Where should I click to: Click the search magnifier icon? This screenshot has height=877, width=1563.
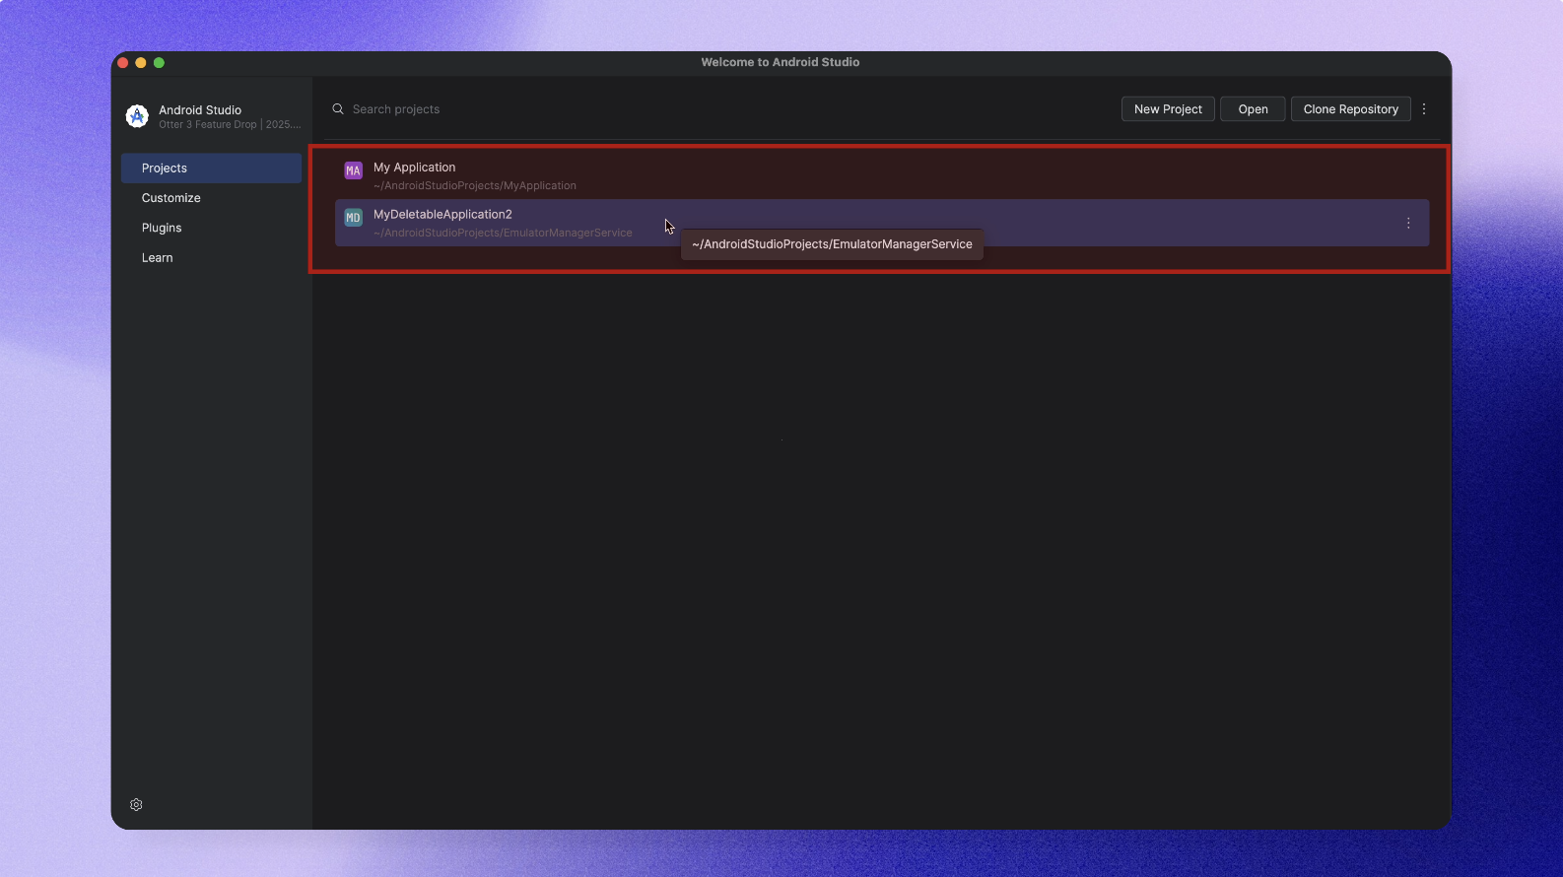click(x=338, y=109)
